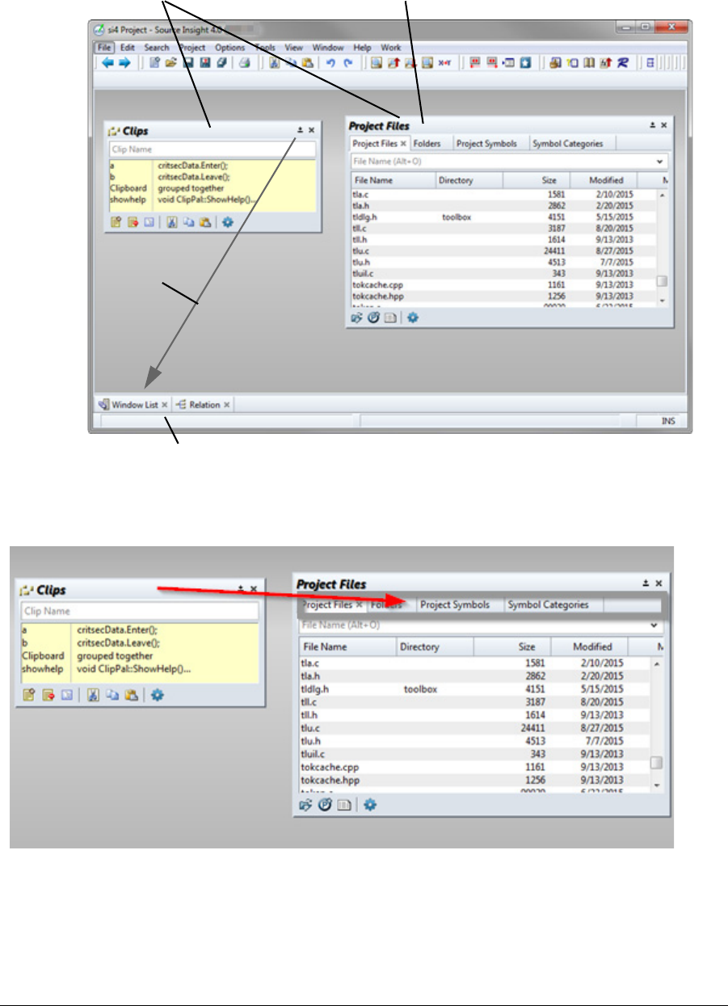Select tldlg.h row in upper Project Files list

pos(503,217)
